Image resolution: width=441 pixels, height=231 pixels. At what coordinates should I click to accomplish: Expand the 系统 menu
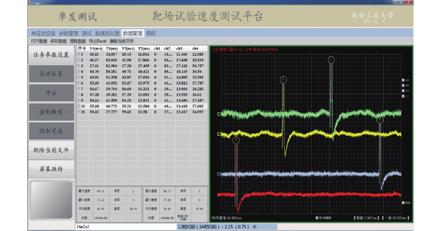click(x=151, y=33)
